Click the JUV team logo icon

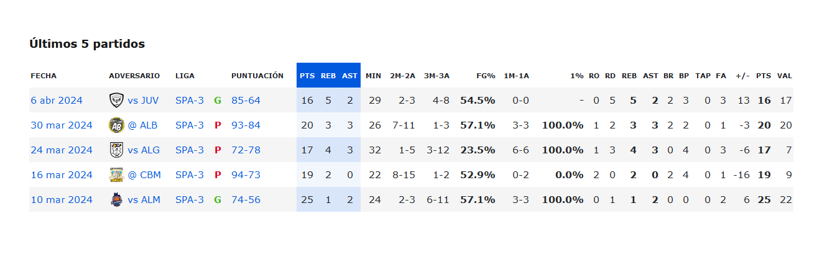116,100
